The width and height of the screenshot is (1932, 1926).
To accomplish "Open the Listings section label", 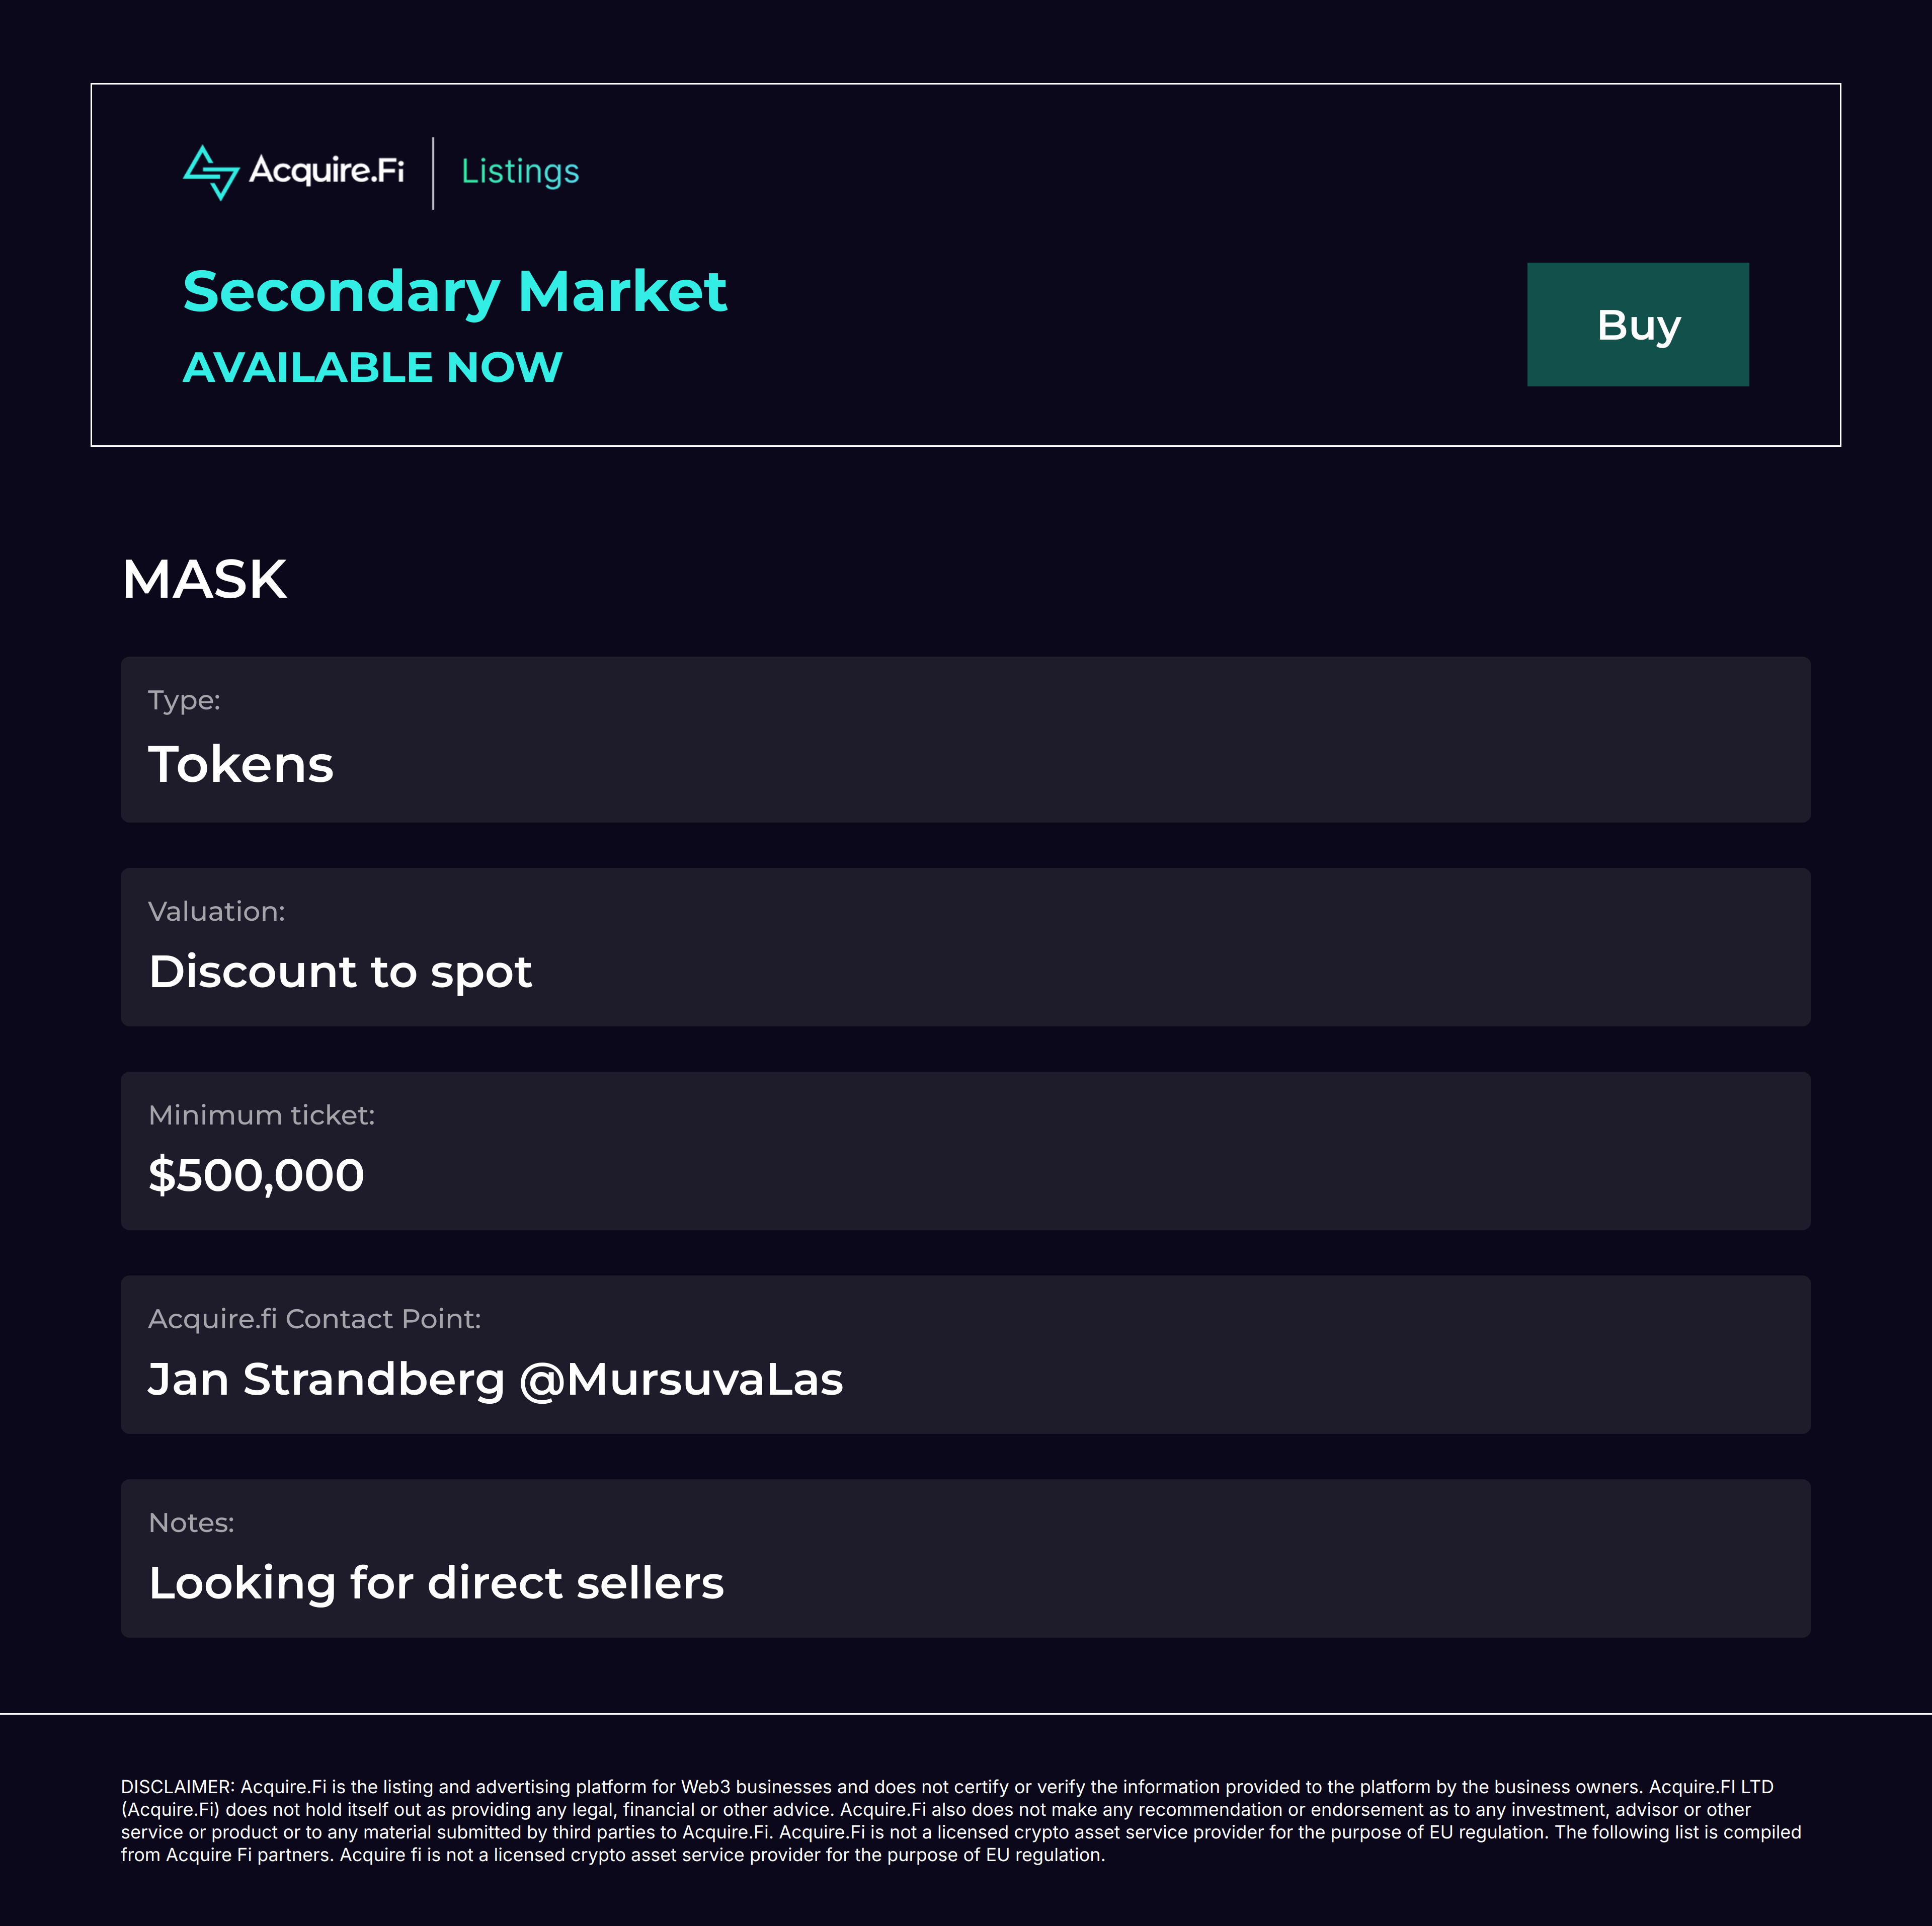I will [x=520, y=172].
